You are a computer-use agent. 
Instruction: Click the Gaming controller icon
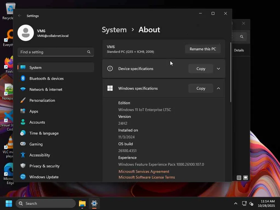23,144
